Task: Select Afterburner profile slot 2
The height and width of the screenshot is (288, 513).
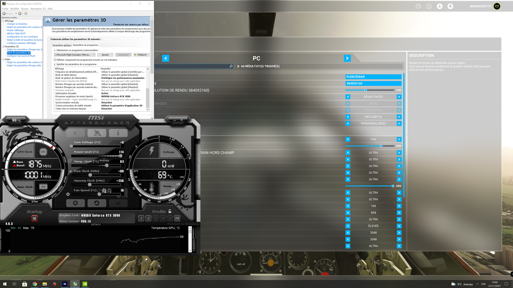Action: pyautogui.click(x=148, y=218)
